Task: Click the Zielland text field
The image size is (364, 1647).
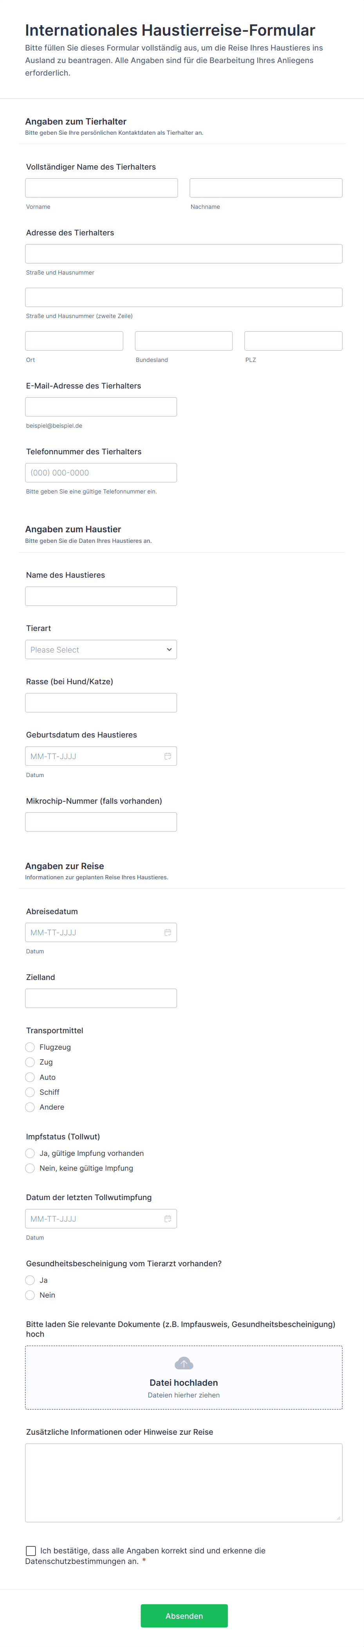Action: click(x=101, y=999)
